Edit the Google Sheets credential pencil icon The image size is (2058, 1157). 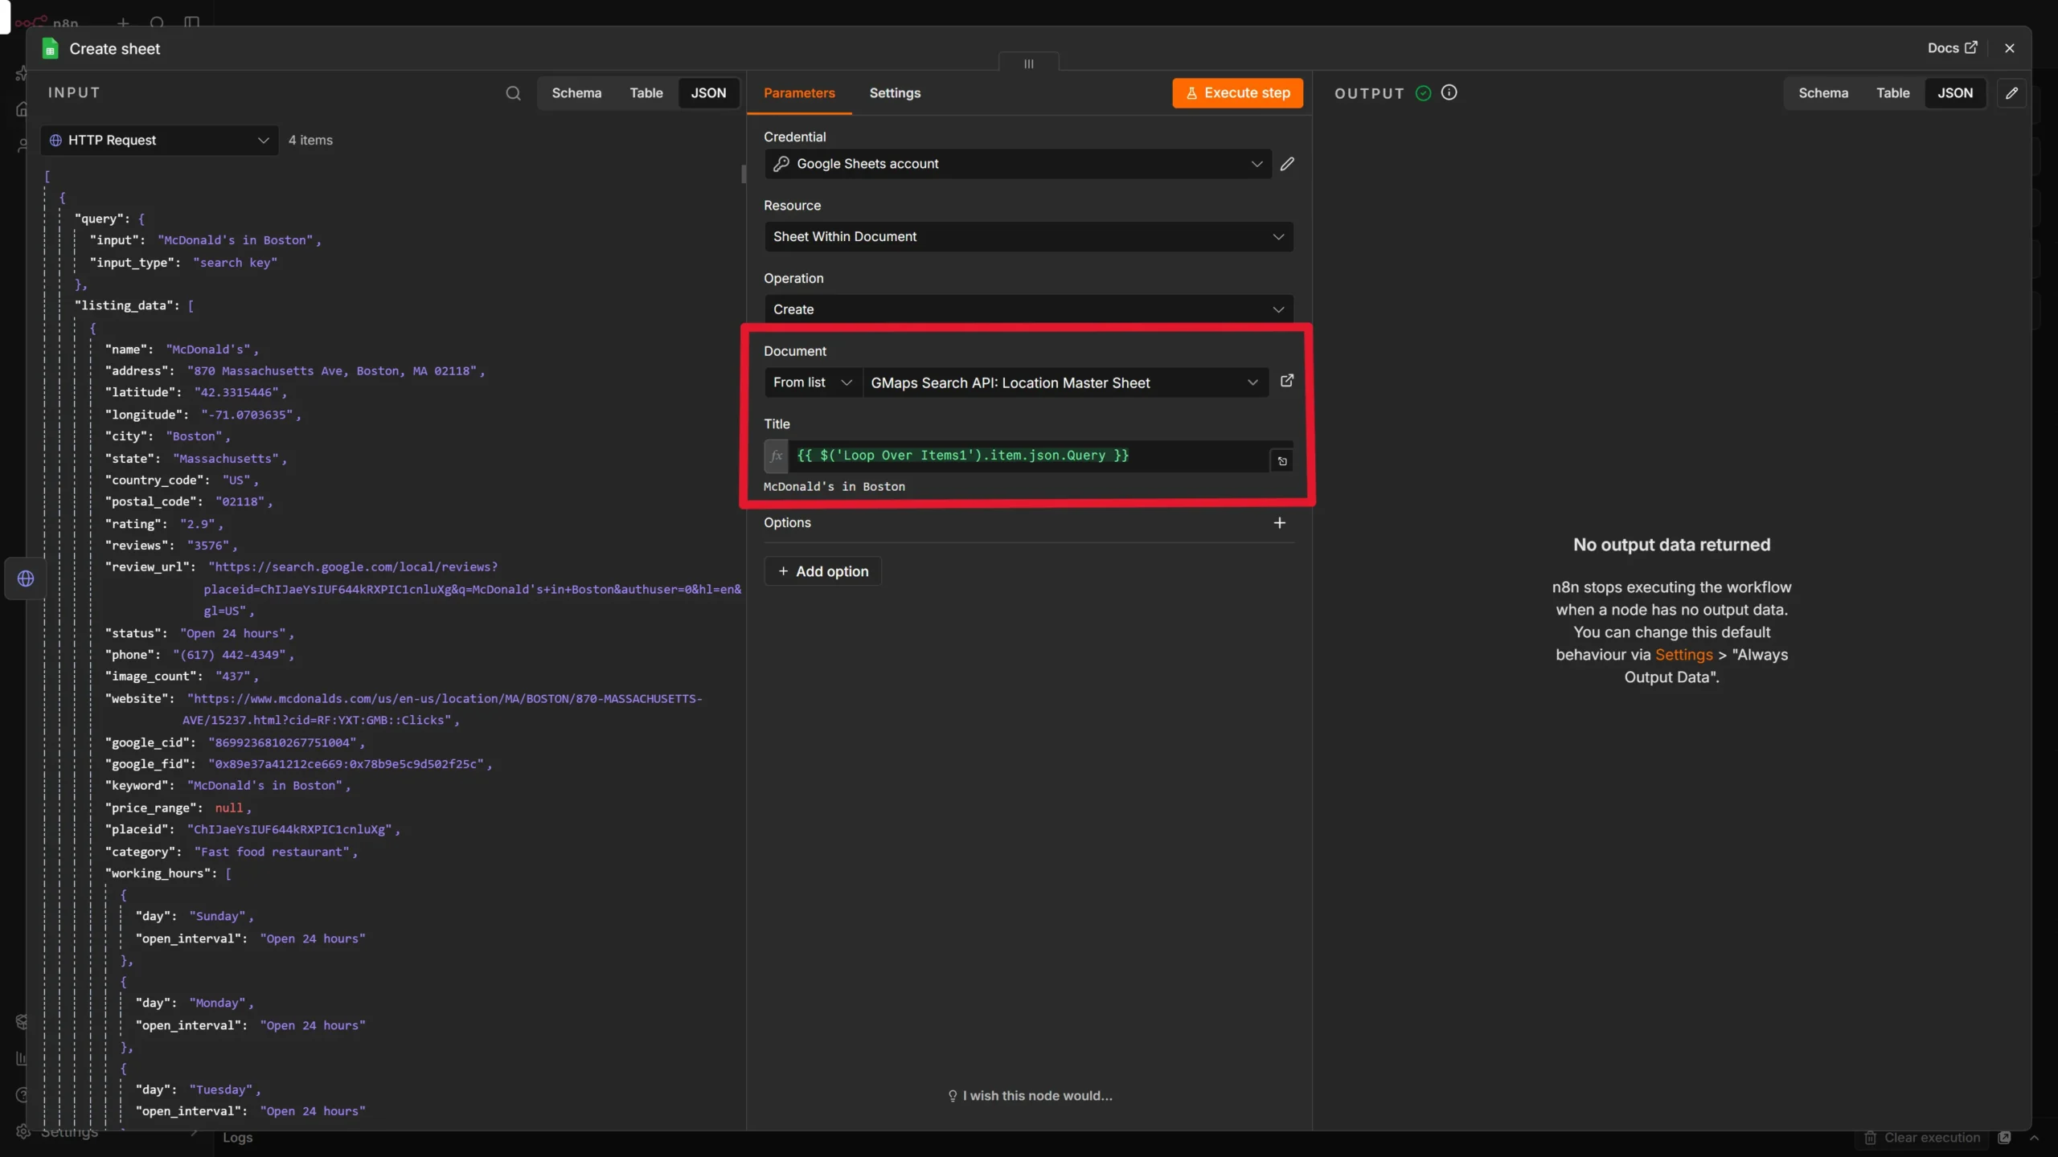click(1287, 164)
